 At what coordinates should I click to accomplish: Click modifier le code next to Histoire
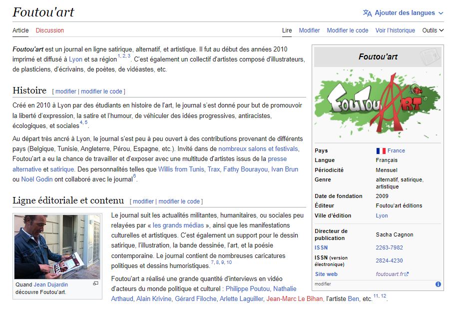[101, 91]
